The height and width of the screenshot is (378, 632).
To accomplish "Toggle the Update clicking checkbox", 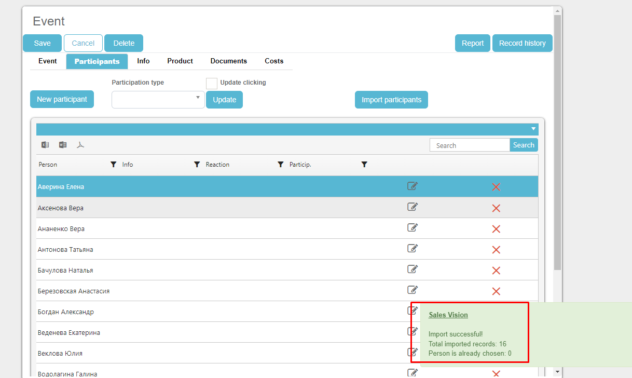I will [x=212, y=84].
